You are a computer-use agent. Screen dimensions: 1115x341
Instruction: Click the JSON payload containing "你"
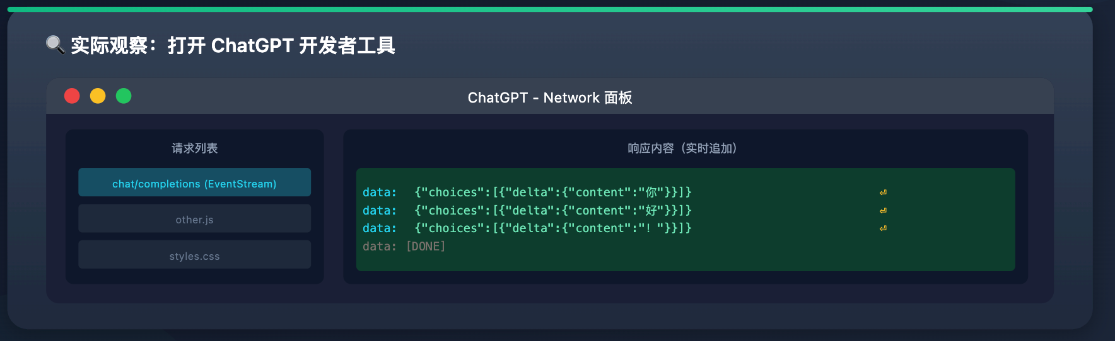553,193
